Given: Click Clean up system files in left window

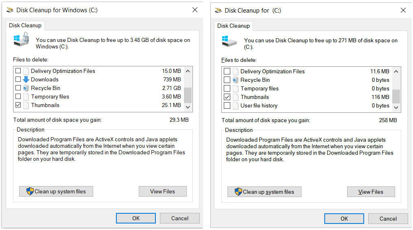Looking at the screenshot, I should click(x=56, y=191).
